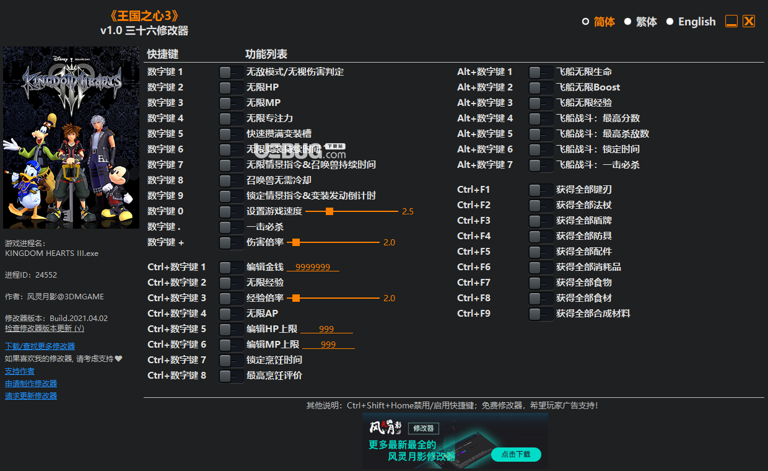Toggle 获得全部盾牌 switch
Screen dimensions: 768x471
pyautogui.click(x=541, y=221)
